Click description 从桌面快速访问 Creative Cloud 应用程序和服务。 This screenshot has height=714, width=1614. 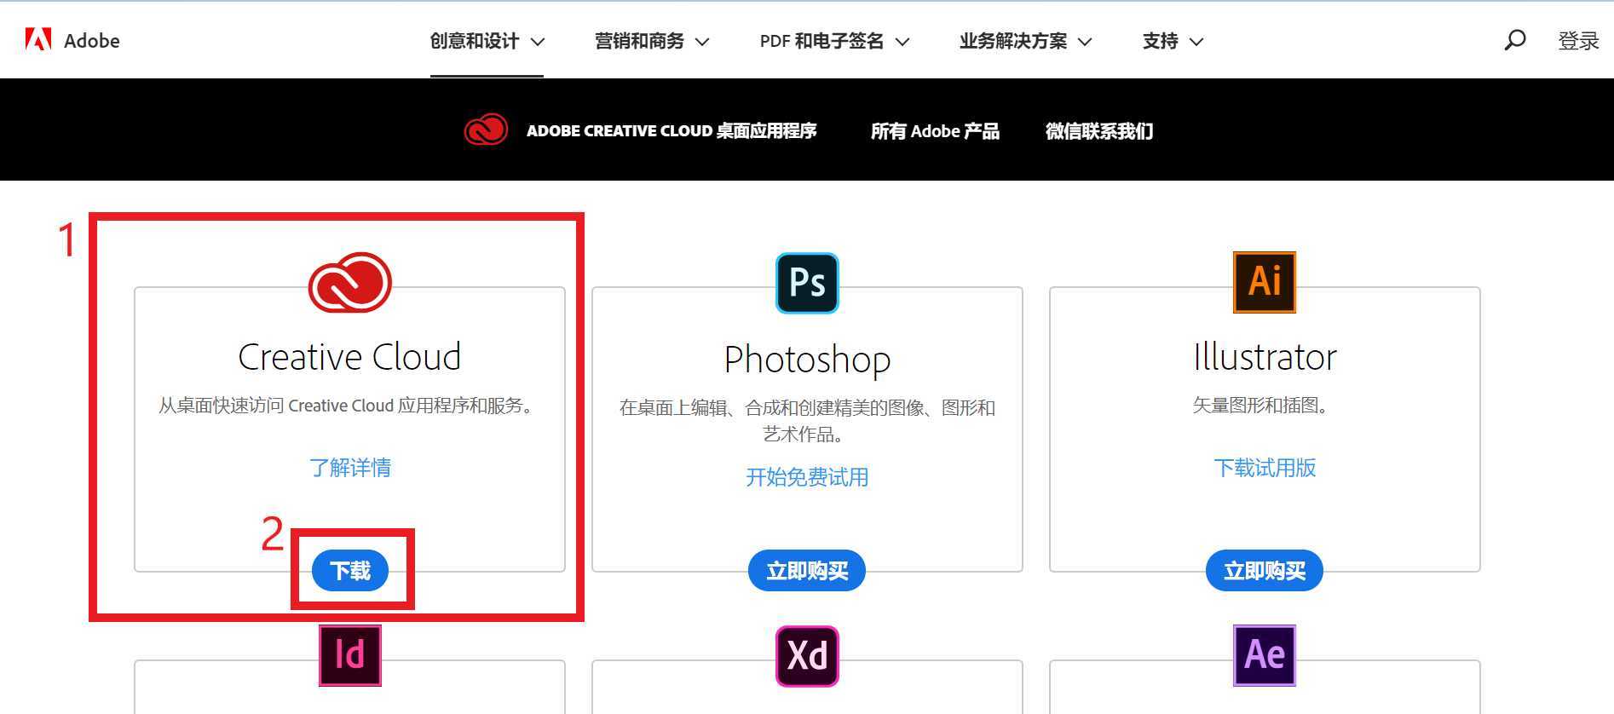pos(349,405)
